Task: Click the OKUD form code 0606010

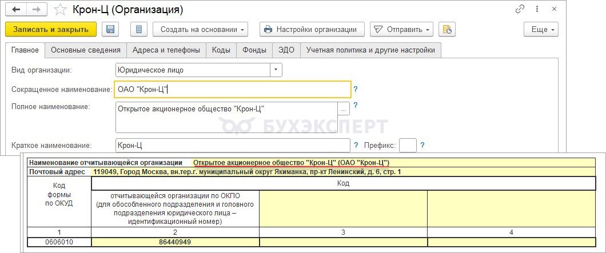Action: 59,242
